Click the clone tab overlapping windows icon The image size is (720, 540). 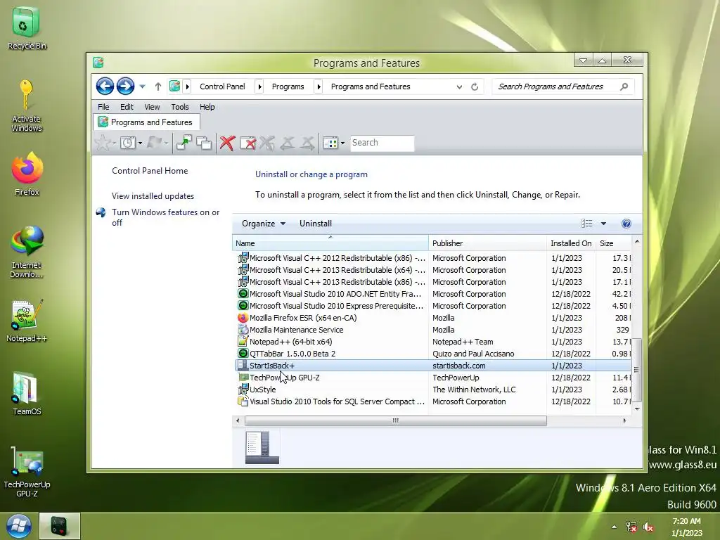[204, 143]
